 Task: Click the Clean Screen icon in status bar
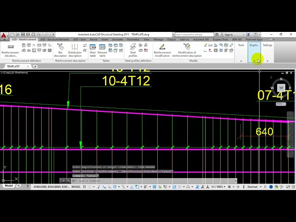pyautogui.click(x=288, y=187)
